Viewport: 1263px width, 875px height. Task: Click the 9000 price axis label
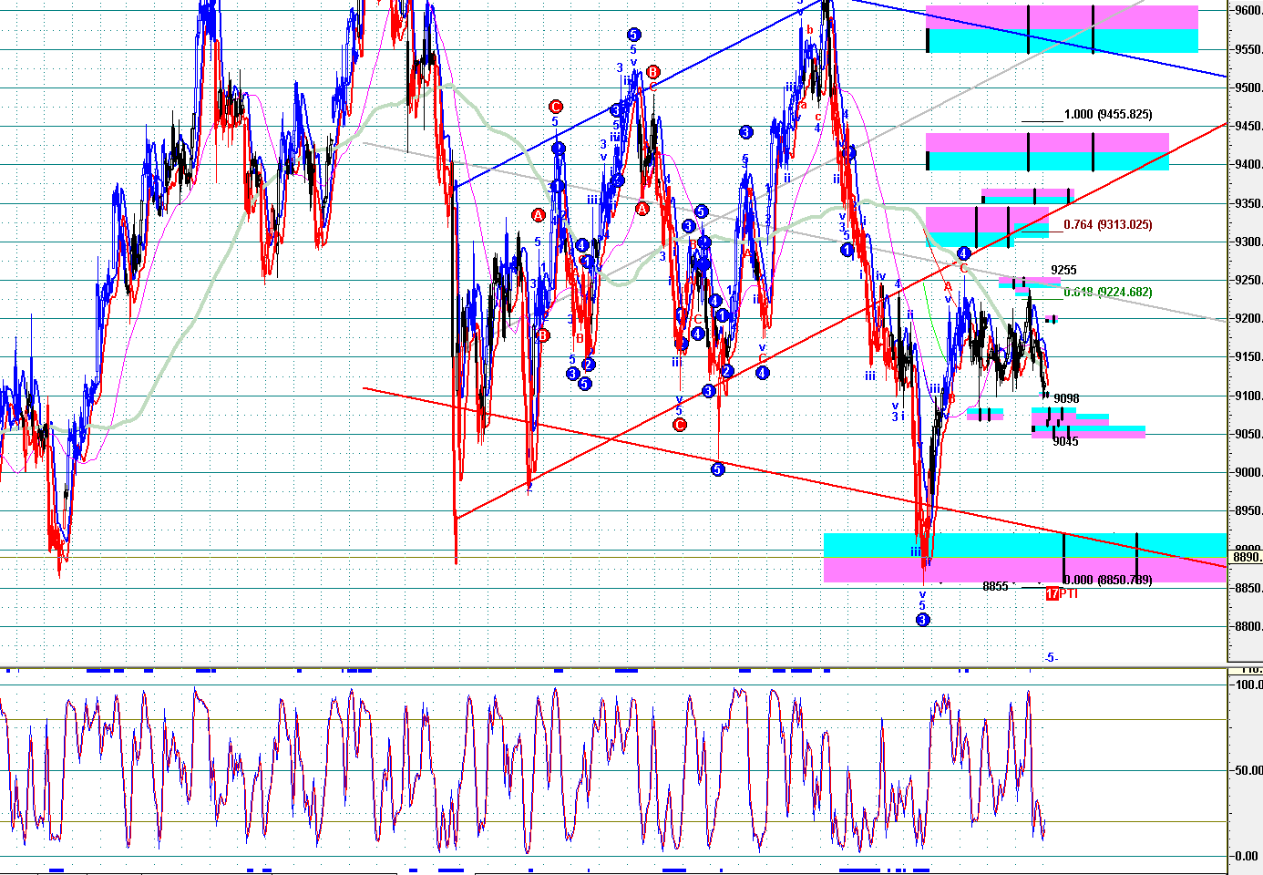(x=1248, y=473)
